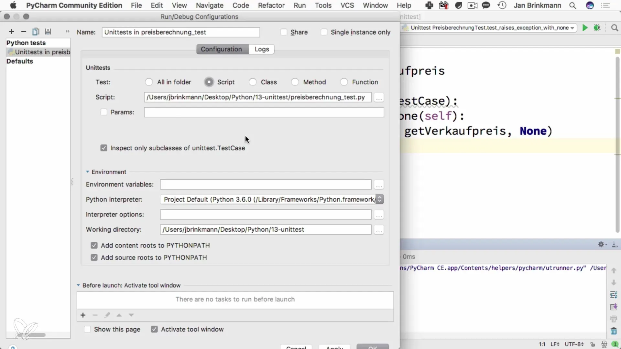Run the selected unittest with green play icon
This screenshot has height=349, width=621.
click(x=585, y=28)
